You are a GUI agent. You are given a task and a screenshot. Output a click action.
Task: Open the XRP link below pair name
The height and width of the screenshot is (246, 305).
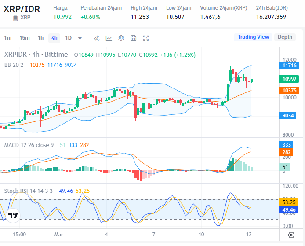click(x=25, y=18)
